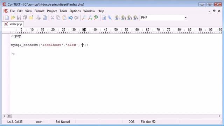The image size is (224, 126).
Task: Run user command key 3
Action: (129, 18)
